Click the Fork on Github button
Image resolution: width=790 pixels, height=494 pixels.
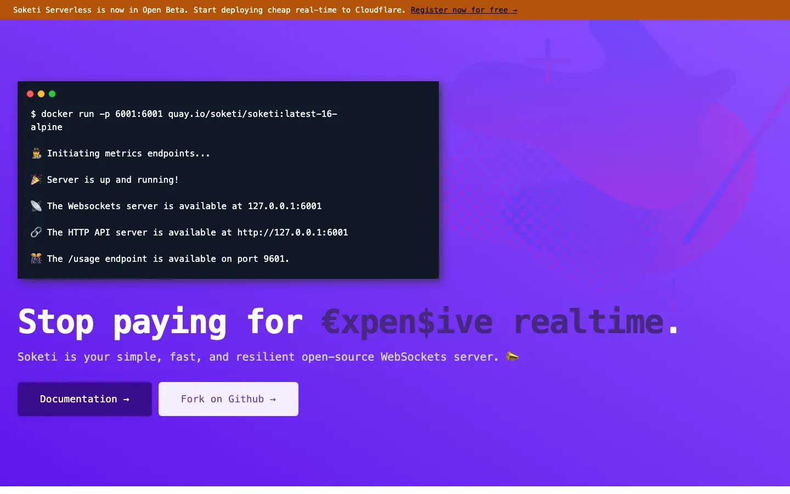click(228, 399)
